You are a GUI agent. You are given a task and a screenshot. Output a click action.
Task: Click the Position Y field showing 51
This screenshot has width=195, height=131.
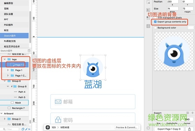pyautogui.click(x=188, y=2)
